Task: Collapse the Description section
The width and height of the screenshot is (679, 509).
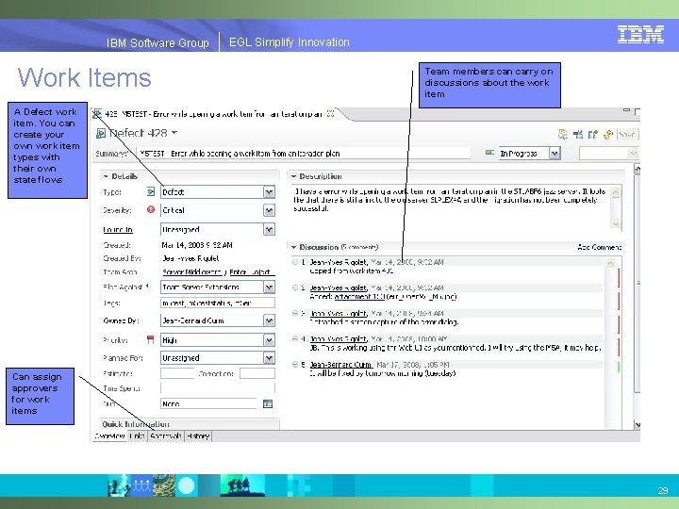Action: coord(293,176)
